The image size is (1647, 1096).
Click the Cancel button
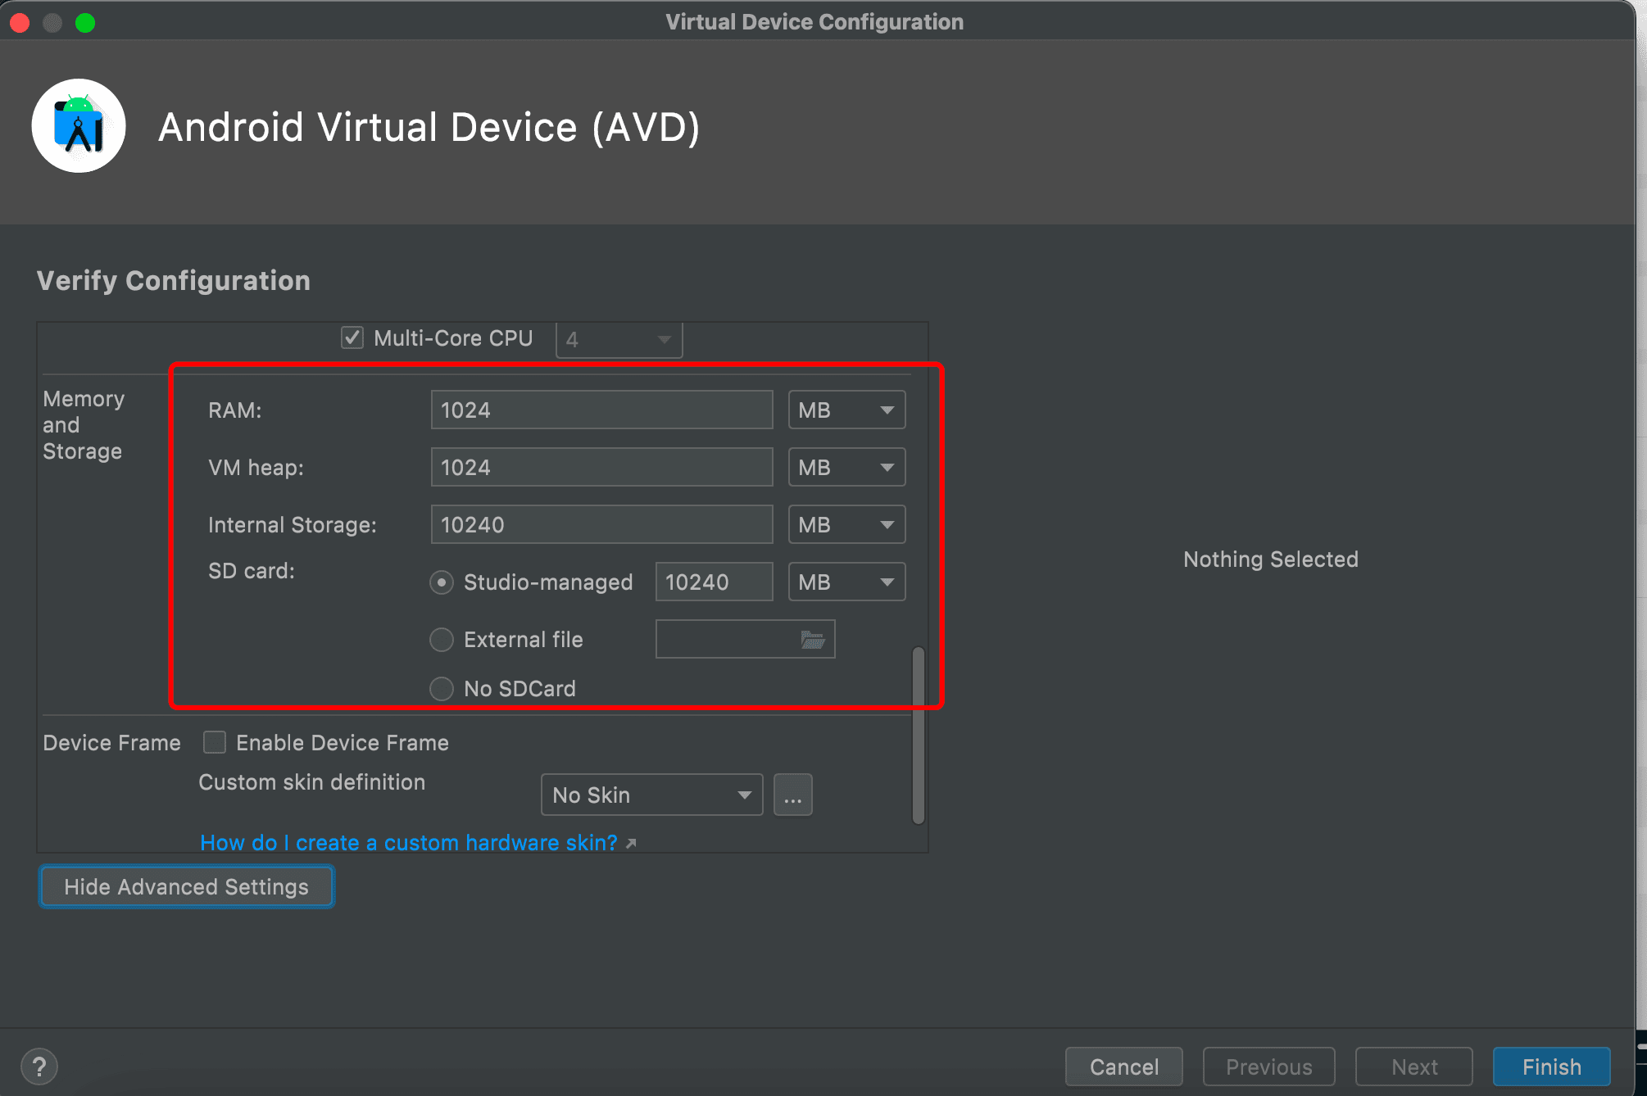point(1123,1067)
